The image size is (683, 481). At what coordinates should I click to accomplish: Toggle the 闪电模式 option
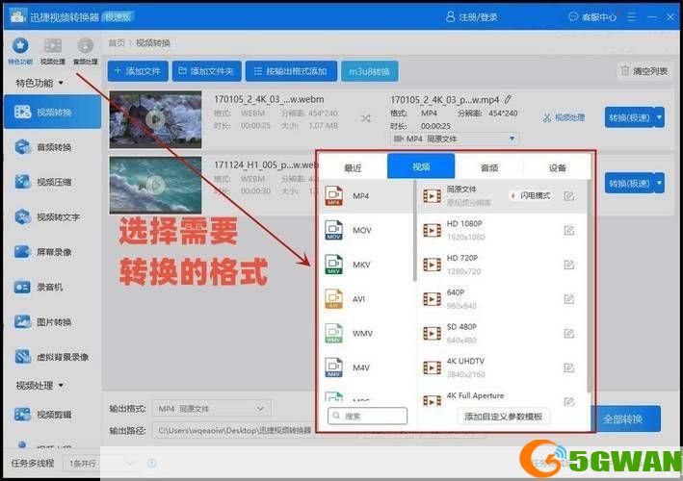(x=531, y=195)
